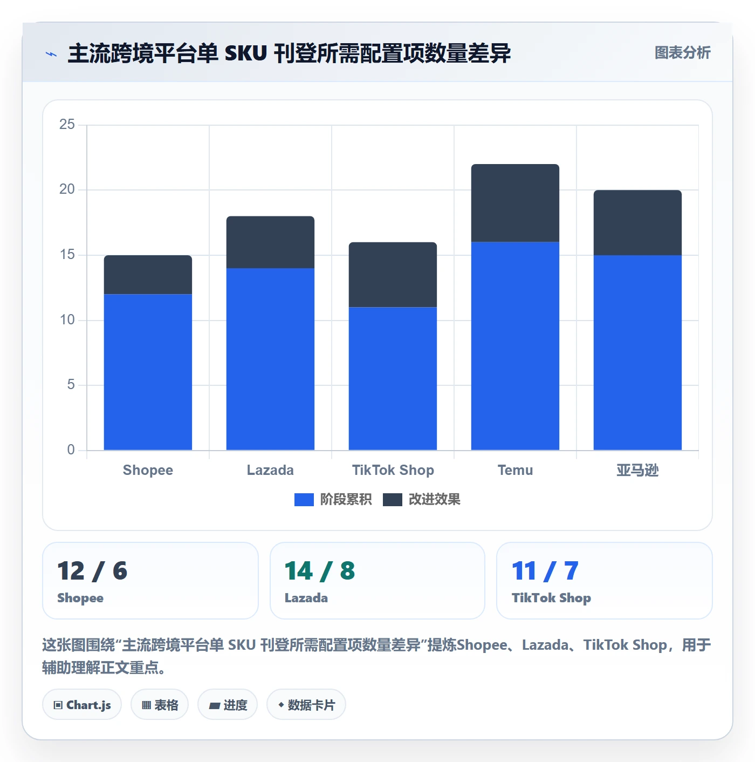Click the Shopee x-axis label
The height and width of the screenshot is (762, 755).
148,470
